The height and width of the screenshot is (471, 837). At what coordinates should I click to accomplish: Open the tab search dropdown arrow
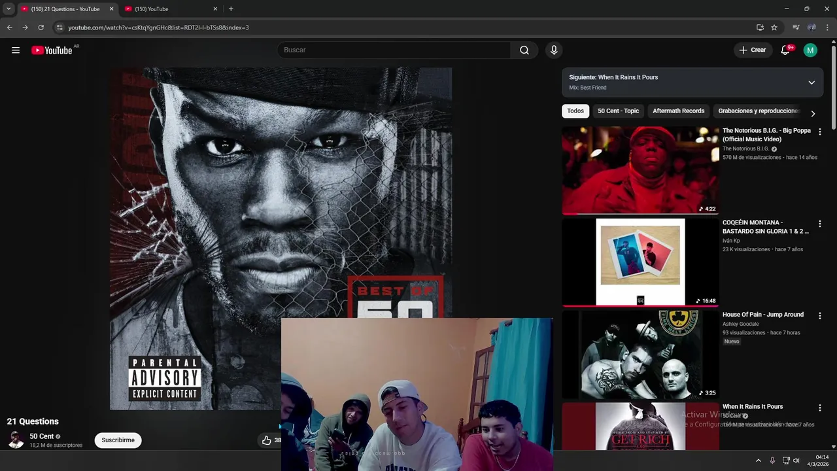pos(9,9)
